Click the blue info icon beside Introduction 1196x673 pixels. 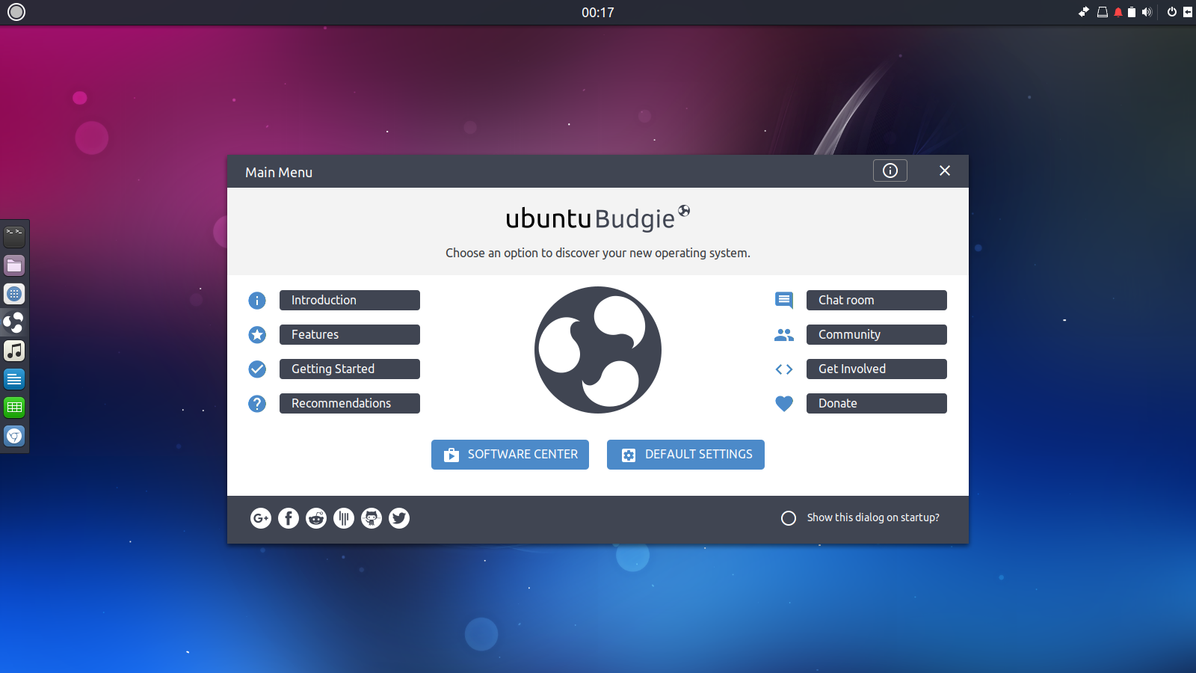click(257, 301)
